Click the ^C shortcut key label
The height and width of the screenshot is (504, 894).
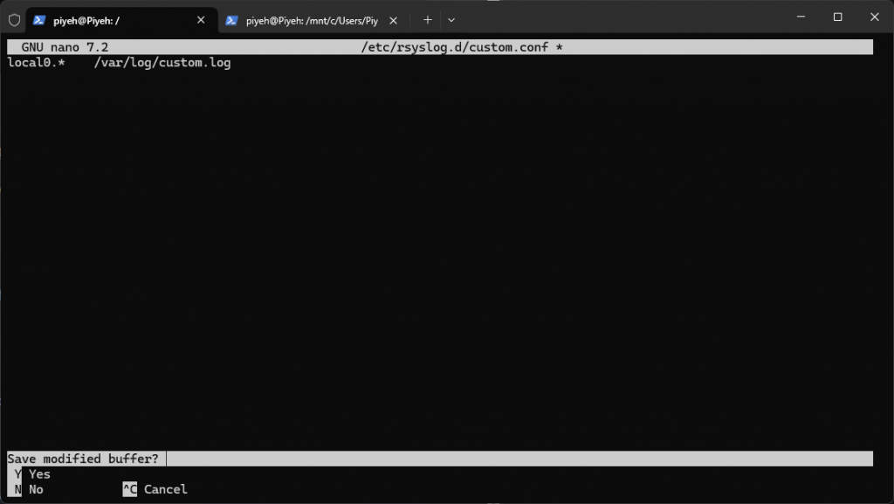tap(130, 489)
